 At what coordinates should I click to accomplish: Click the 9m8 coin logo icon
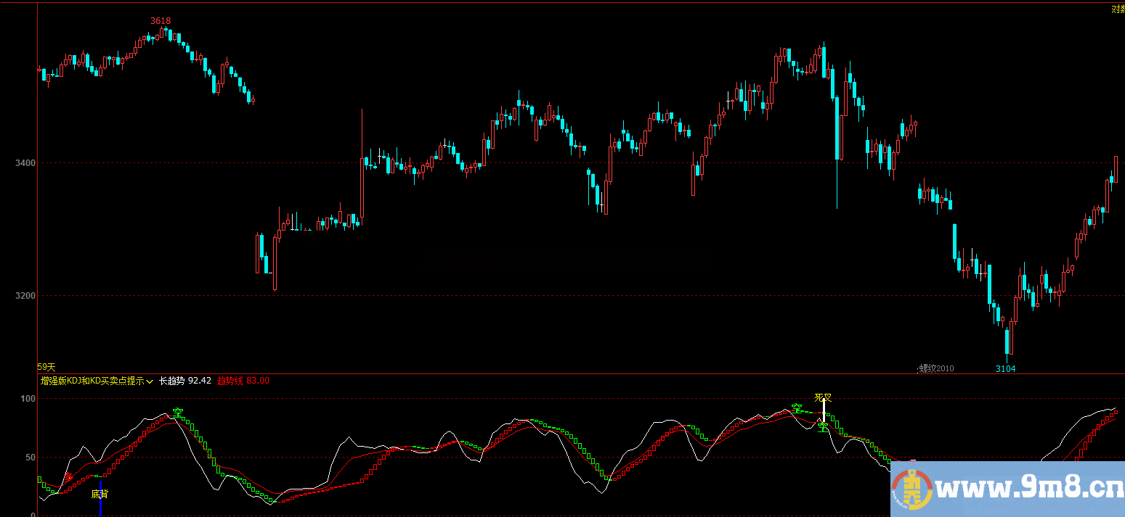[911, 489]
